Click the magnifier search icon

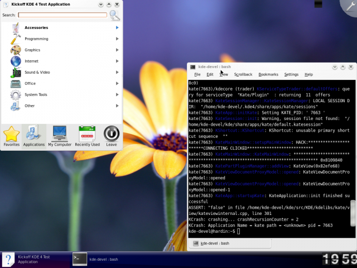pyautogui.click(x=114, y=15)
